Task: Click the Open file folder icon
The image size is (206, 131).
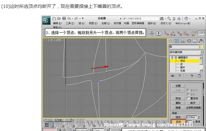Action: click(59, 18)
